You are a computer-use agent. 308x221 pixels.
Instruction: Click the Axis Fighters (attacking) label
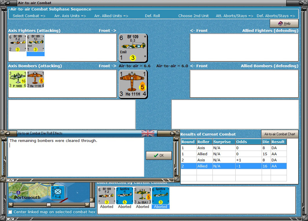(34, 30)
